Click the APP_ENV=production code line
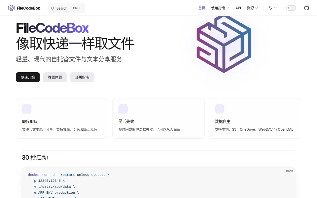The height and width of the screenshot is (198, 317). (x=55, y=193)
